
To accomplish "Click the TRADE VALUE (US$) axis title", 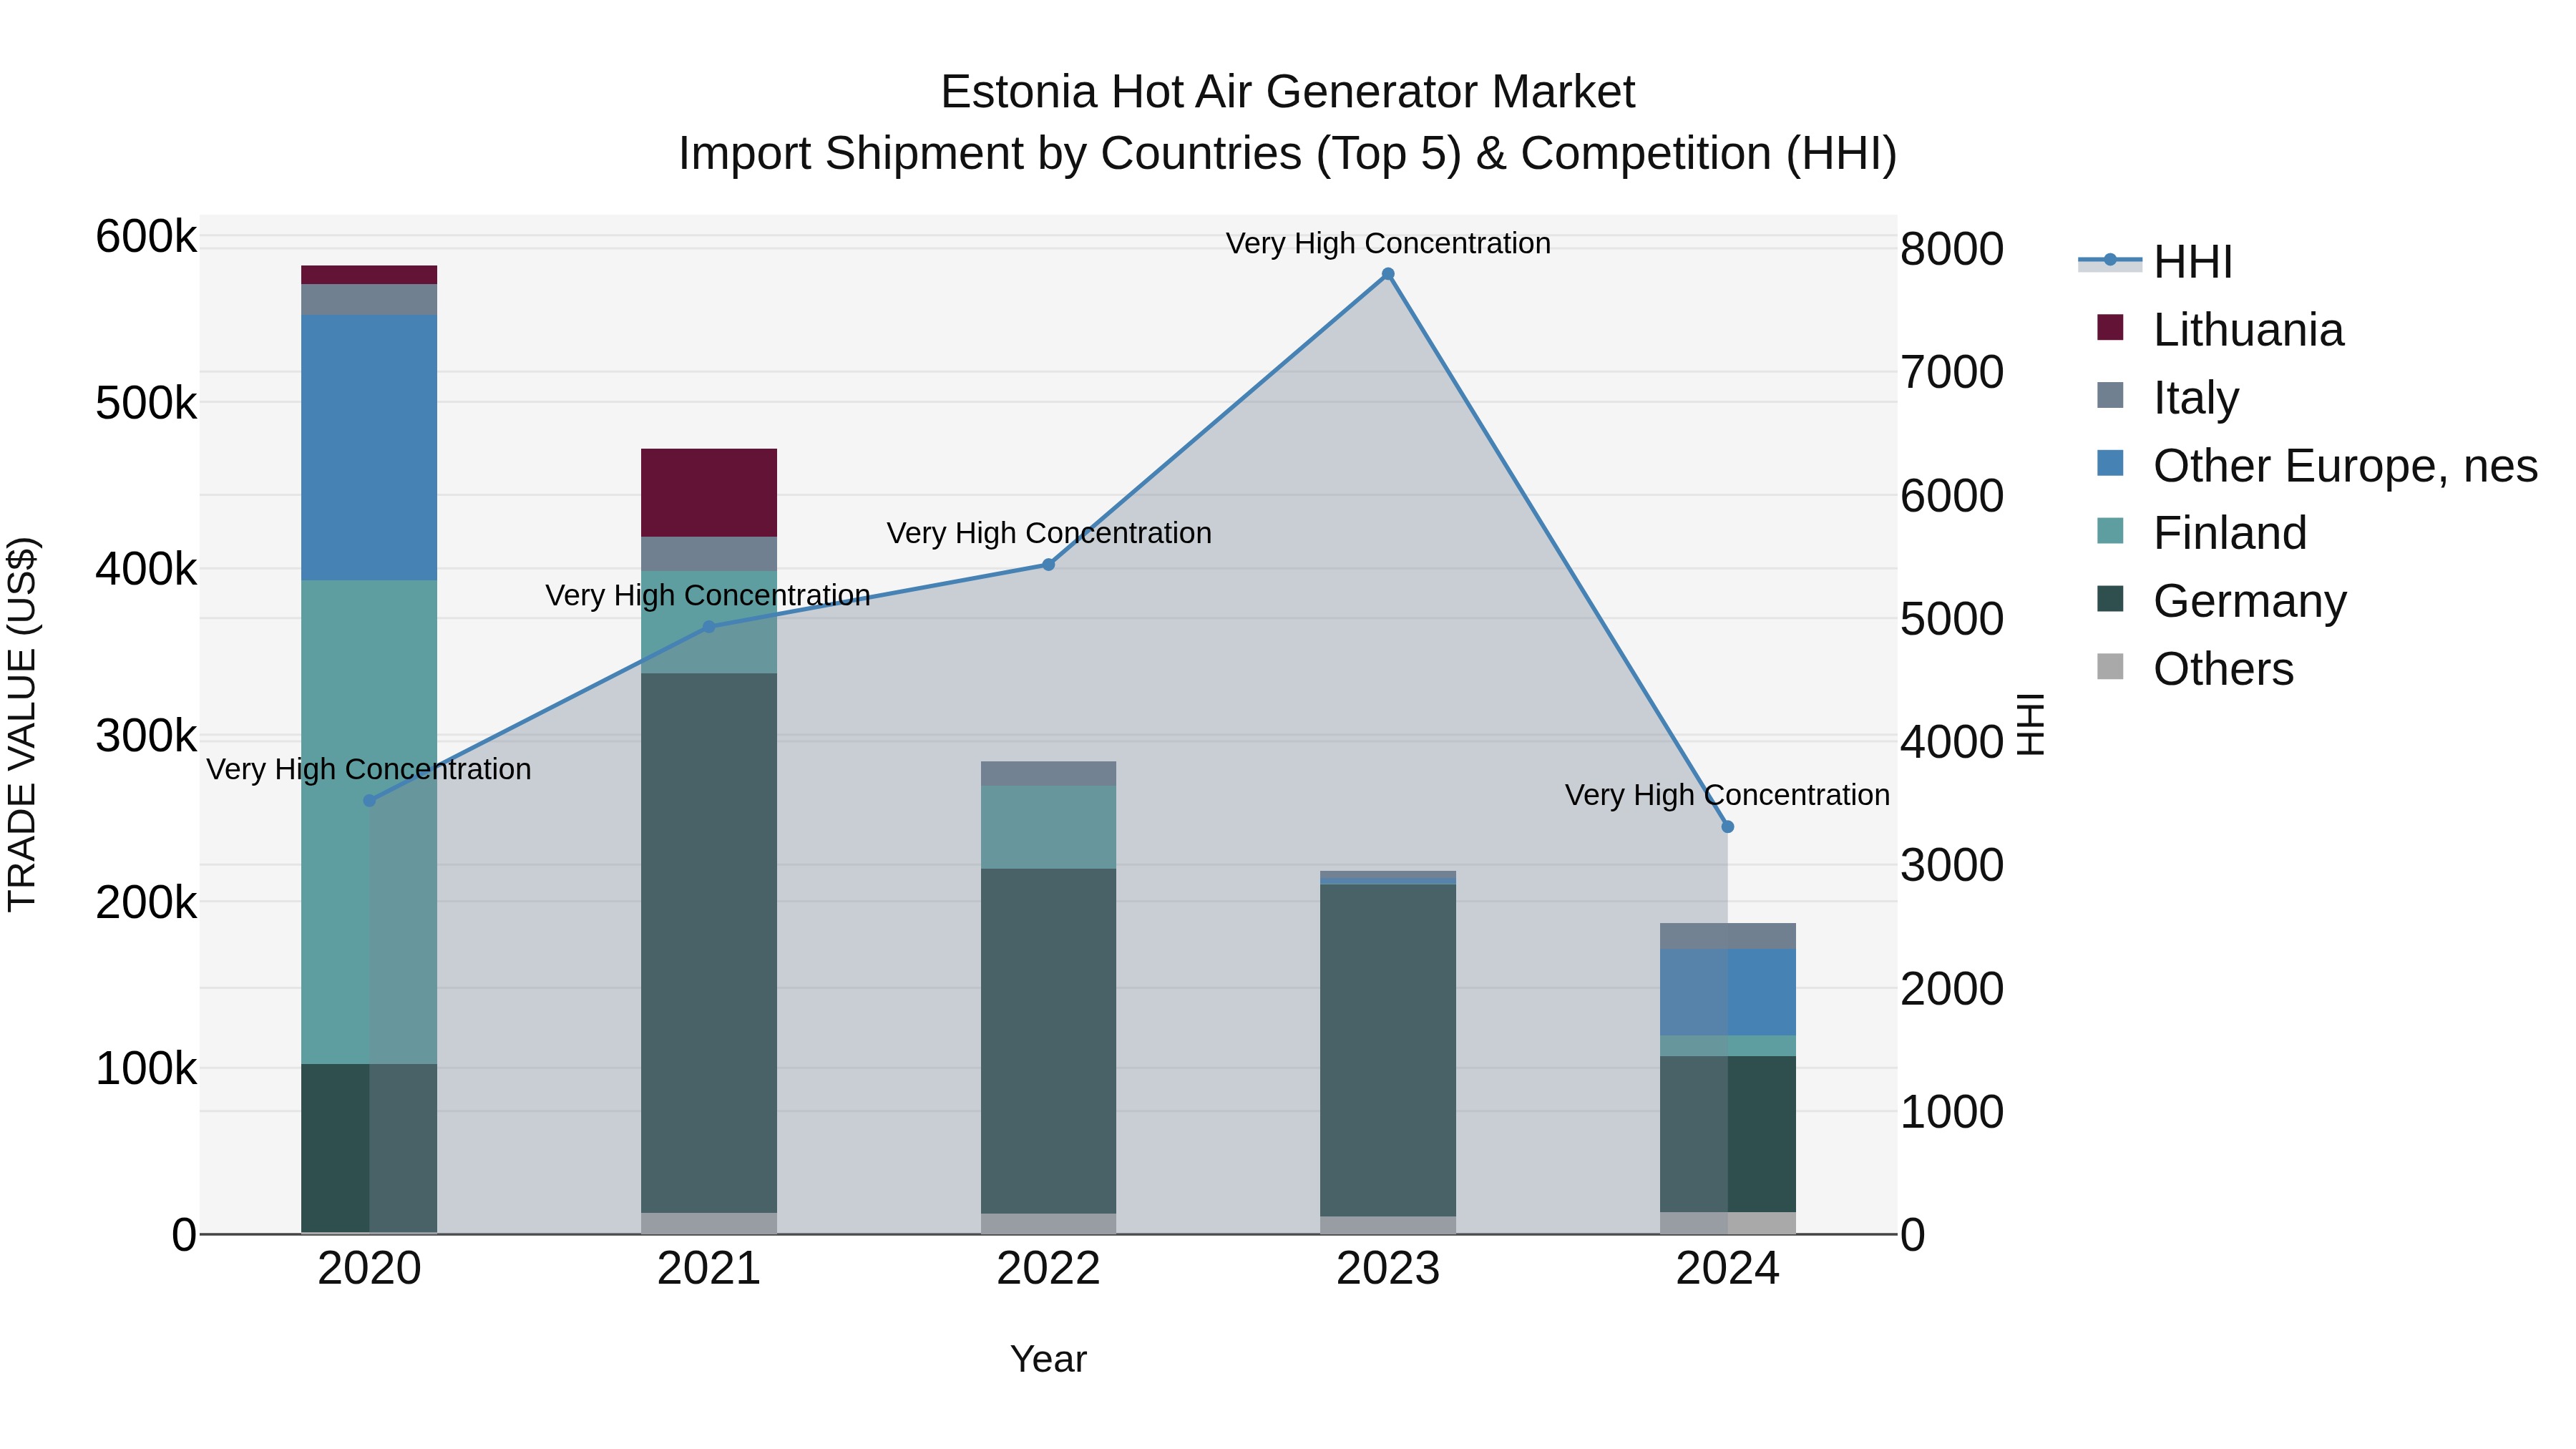I will [x=22, y=724].
